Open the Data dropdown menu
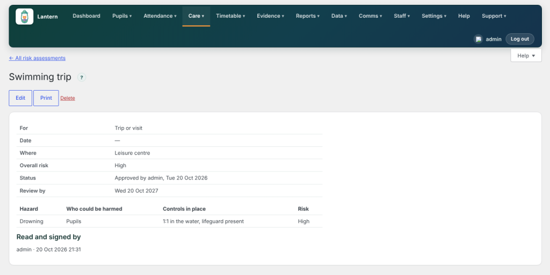Screen dimensions: 550x275 click(339, 16)
